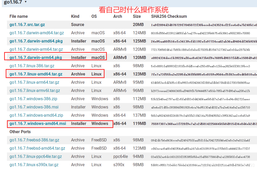Select the ppc64le arch cell
The height and width of the screenshot is (170, 257).
point(121,156)
